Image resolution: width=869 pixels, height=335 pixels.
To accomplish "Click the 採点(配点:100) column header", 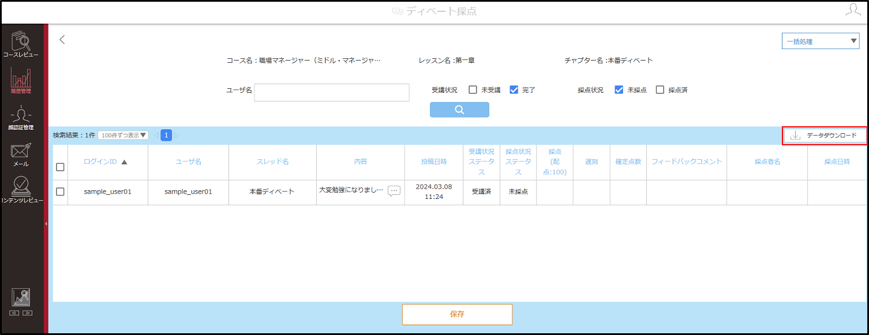I will [x=555, y=162].
